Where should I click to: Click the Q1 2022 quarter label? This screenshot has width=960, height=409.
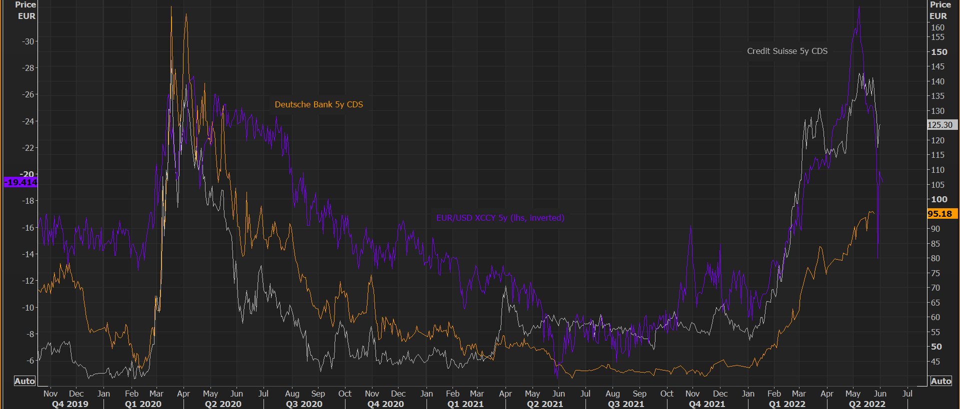pos(787,404)
